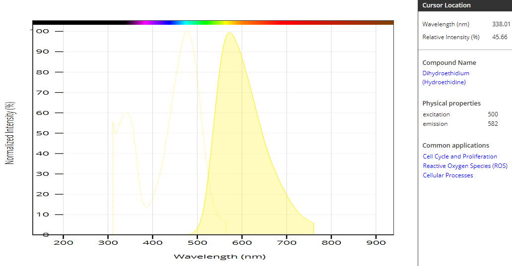Image resolution: width=512 pixels, height=266 pixels.
Task: Click the Common applications heading
Action: (455, 146)
